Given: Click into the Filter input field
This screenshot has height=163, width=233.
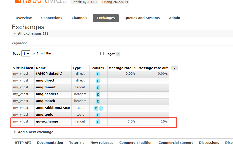Looking at the screenshot, I should coord(75,53).
